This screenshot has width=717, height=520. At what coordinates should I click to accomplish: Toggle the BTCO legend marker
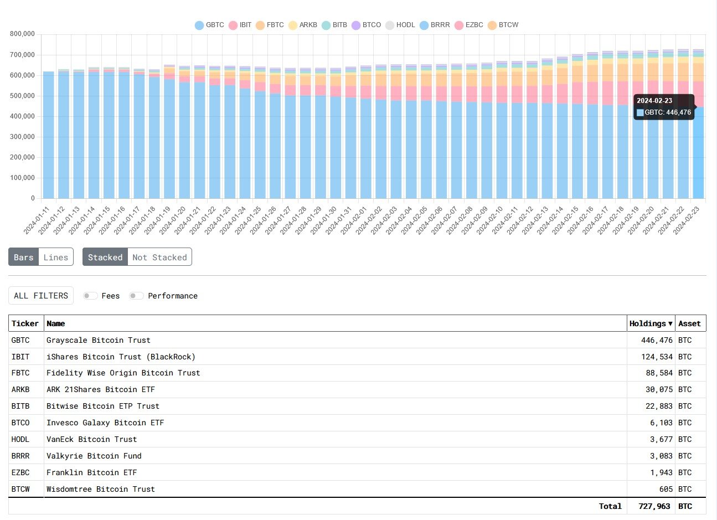pos(356,25)
